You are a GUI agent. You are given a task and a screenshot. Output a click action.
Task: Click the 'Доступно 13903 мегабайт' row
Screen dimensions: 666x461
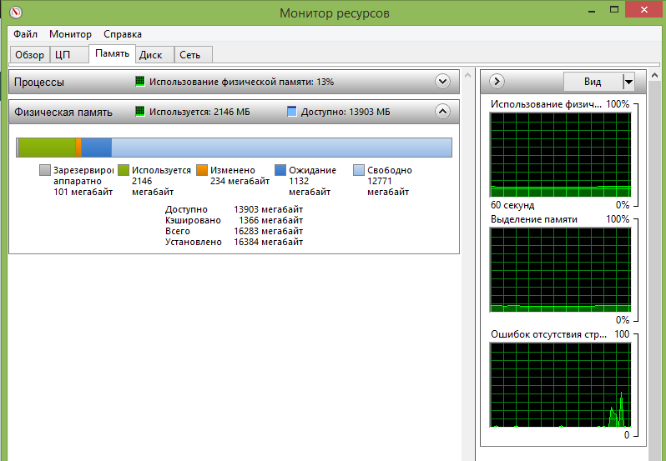coord(234,209)
